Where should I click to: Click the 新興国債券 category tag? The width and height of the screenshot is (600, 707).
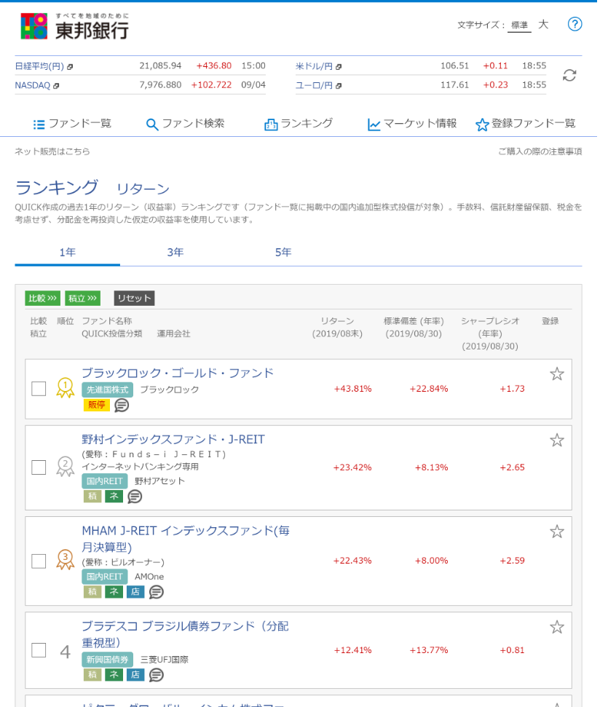[x=108, y=660]
